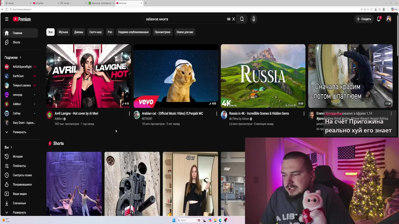Viewport: 399px width, 224px height.
Task: Open options menu for Египет Хургада video
Action: [391, 114]
